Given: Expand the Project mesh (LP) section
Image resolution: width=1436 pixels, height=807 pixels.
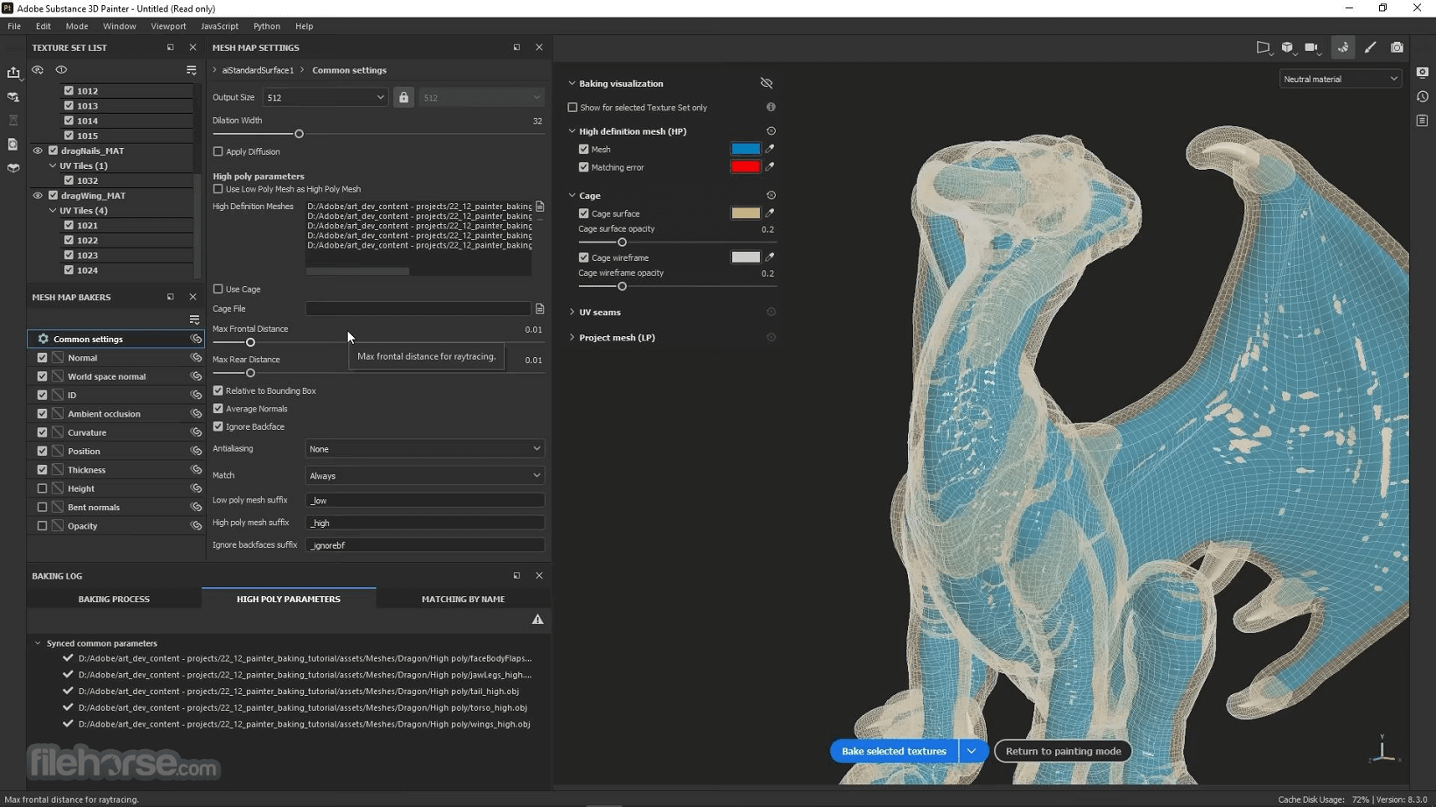Looking at the screenshot, I should 572,337.
